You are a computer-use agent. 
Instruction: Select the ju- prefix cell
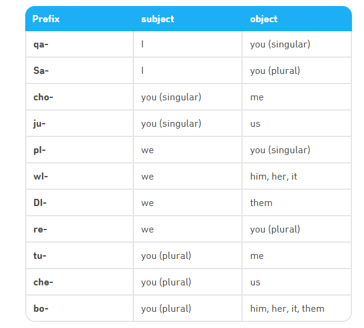click(x=80, y=124)
